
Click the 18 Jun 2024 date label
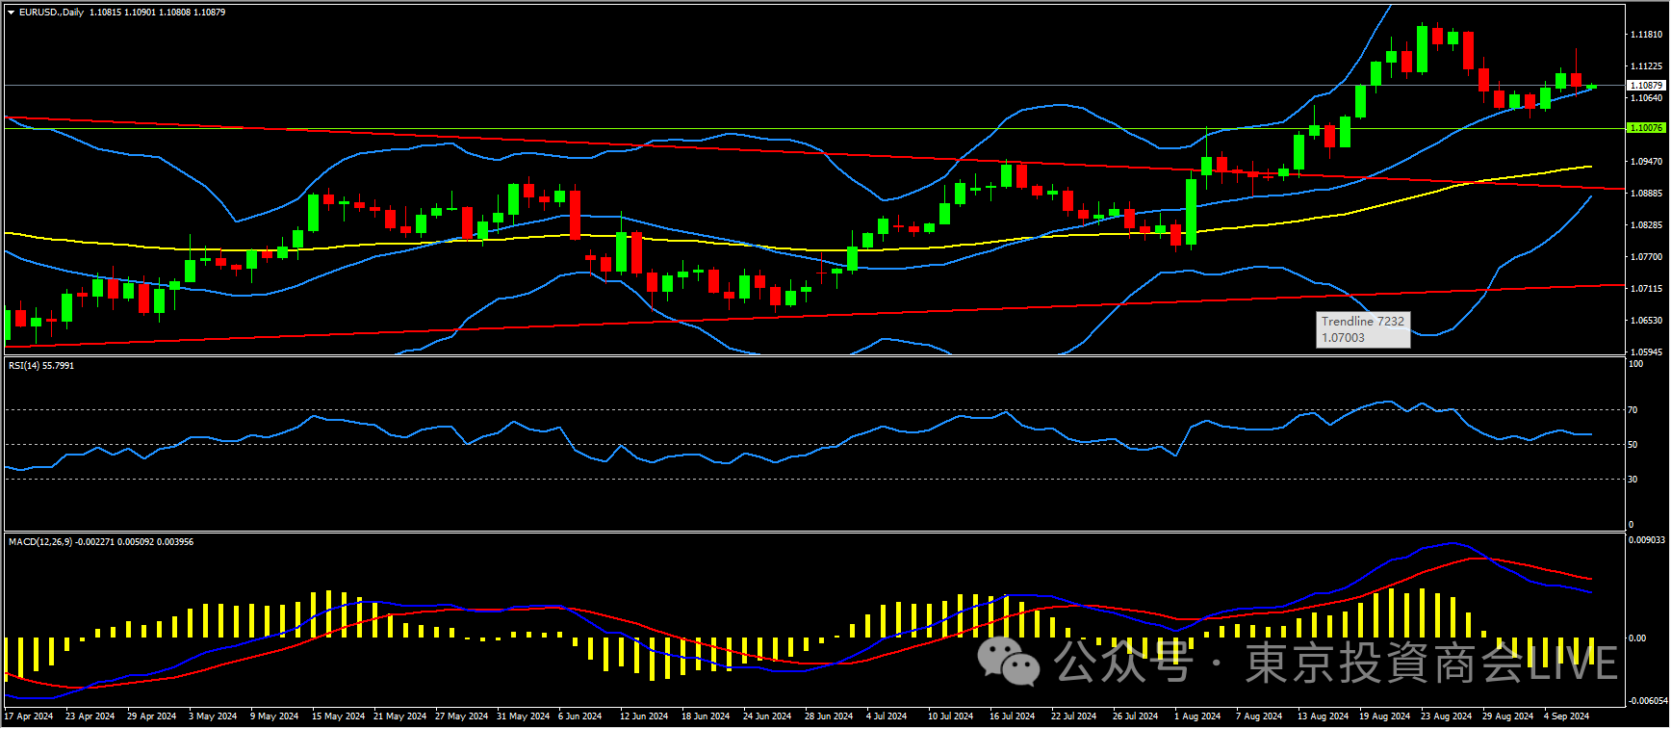tap(706, 716)
